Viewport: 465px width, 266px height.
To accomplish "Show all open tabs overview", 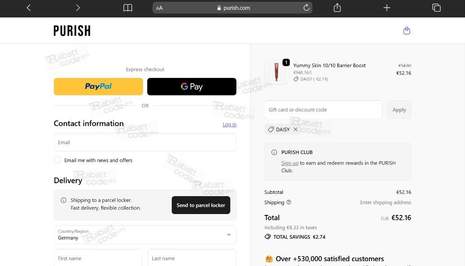I will pyautogui.click(x=436, y=8).
